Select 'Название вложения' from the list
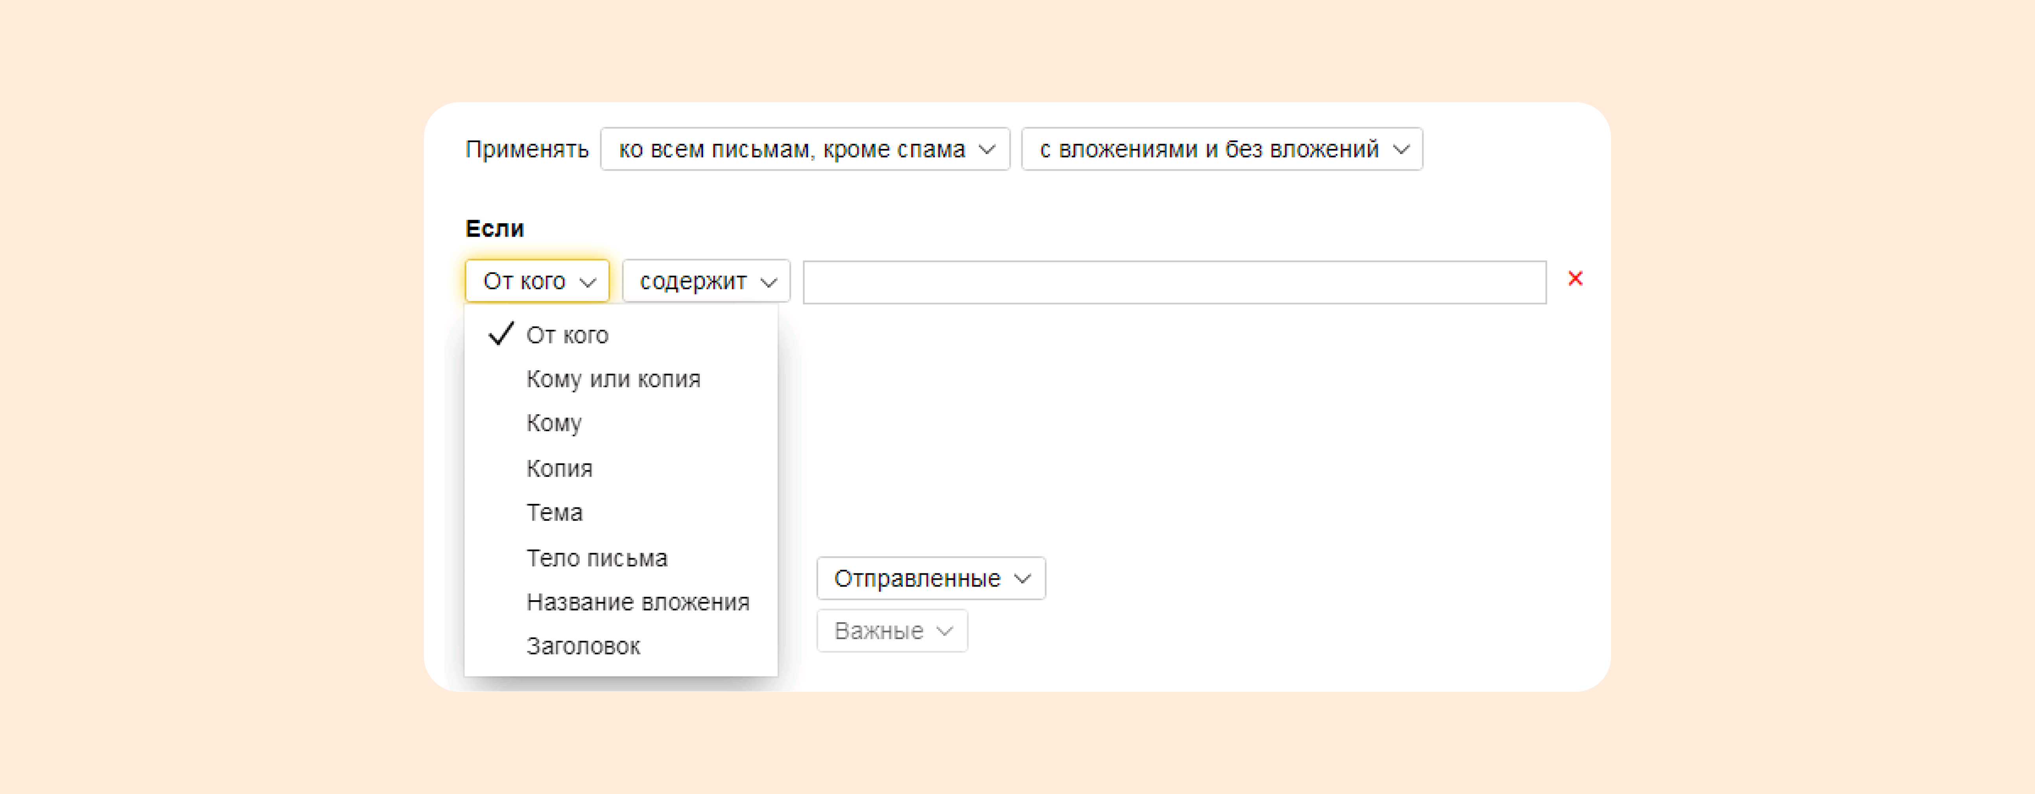The height and width of the screenshot is (794, 2035). (621, 601)
